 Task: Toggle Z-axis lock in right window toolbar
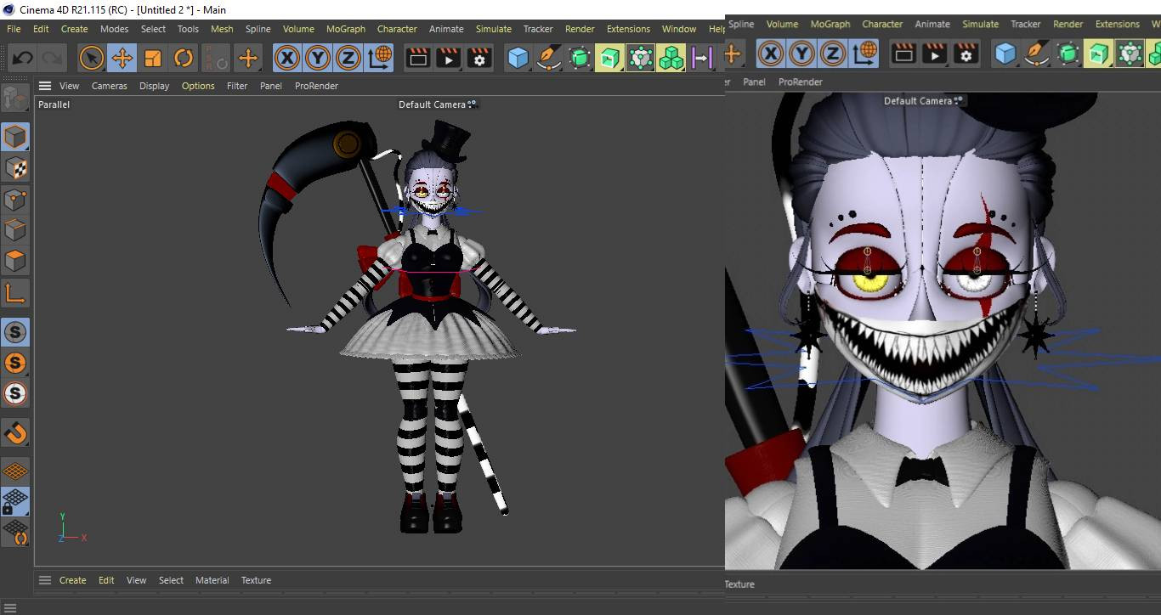[832, 54]
